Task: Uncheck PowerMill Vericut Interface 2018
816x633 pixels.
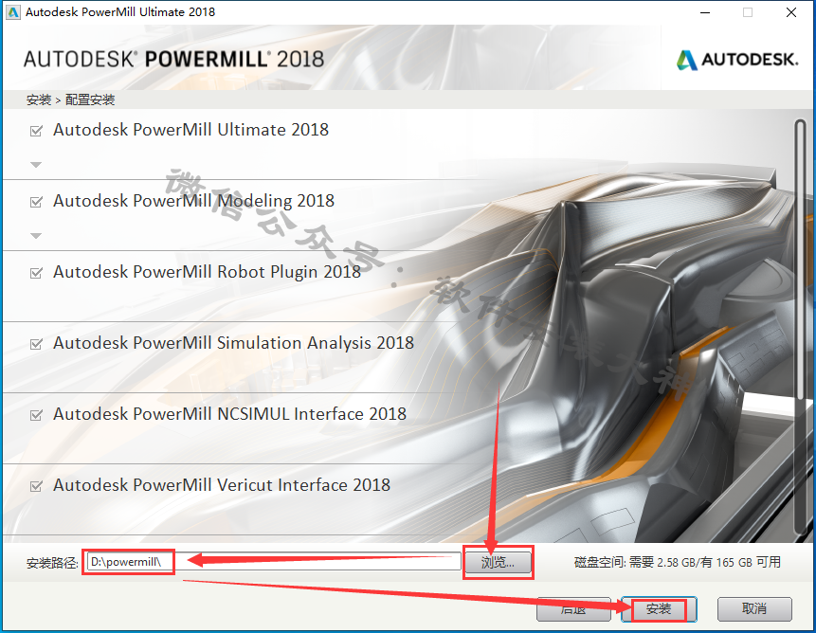Action: click(x=36, y=486)
